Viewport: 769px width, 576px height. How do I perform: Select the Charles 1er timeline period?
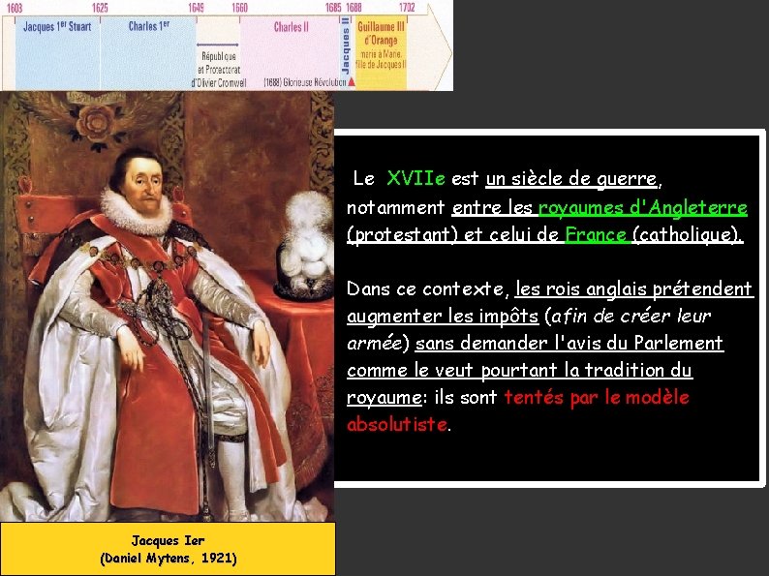(148, 53)
